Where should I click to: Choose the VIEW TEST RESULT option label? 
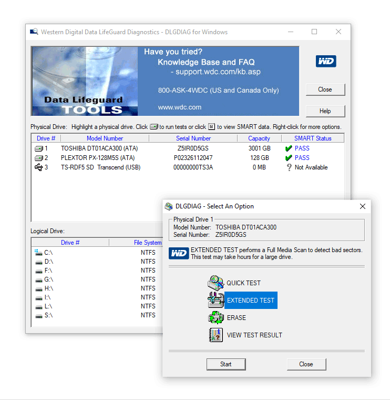[x=254, y=335]
